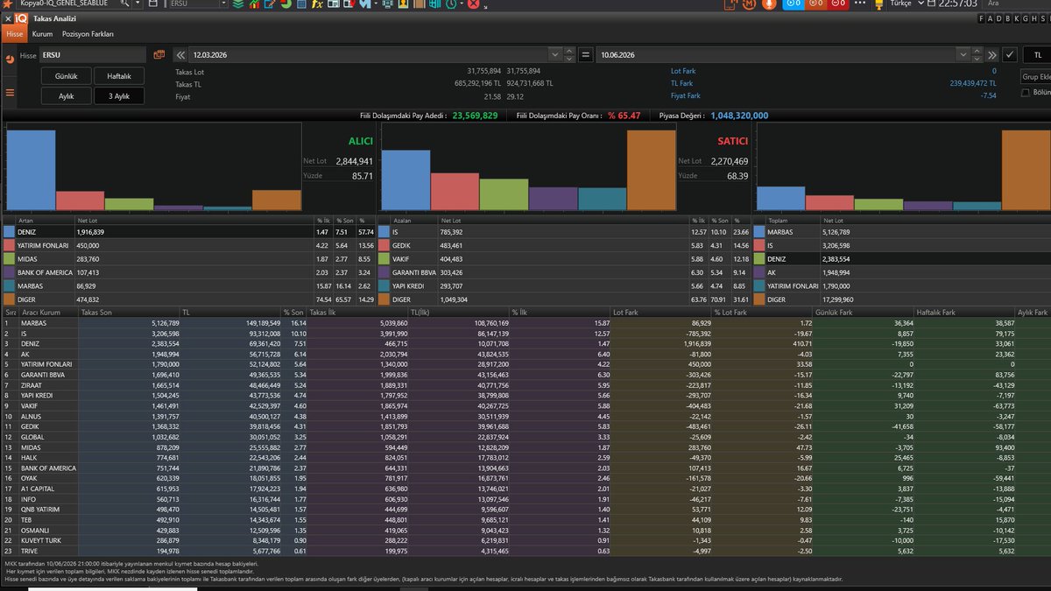
Task: Click the Ara search field at top right
Action: (x=1016, y=4)
